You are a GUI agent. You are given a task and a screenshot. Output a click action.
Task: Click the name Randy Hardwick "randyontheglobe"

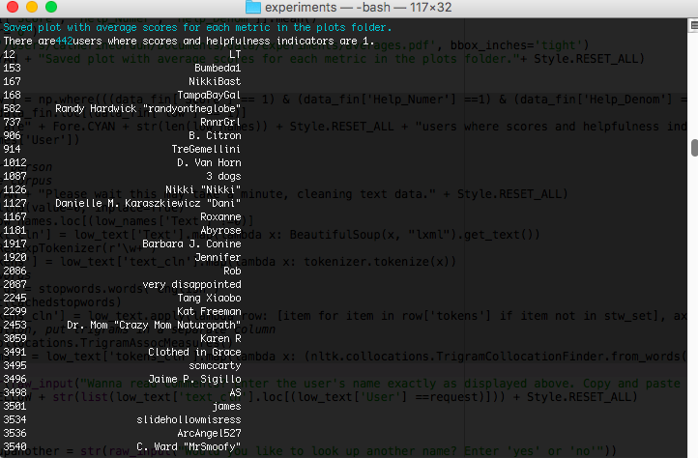(x=148, y=108)
